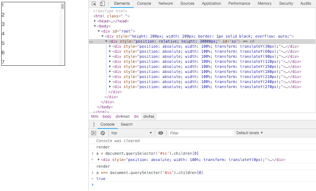
Task: Activate the inspect element picker icon
Action: [x=94, y=3]
